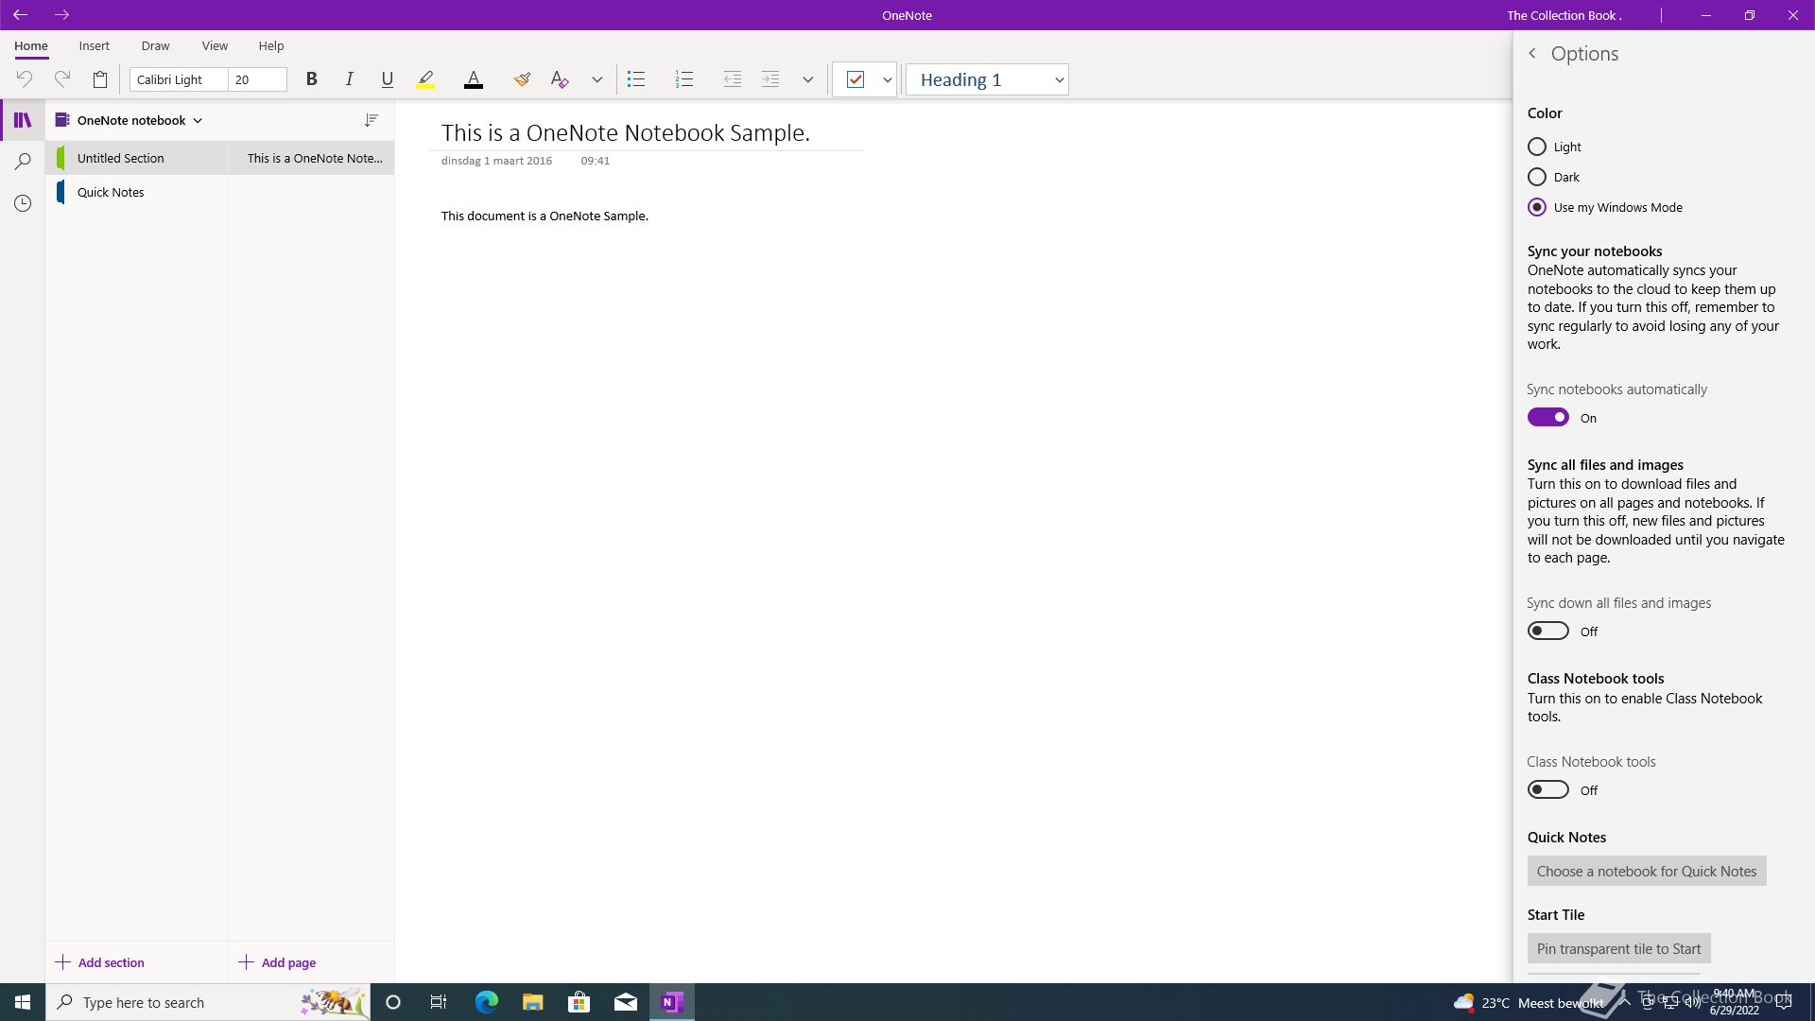The image size is (1815, 1021).
Task: Go back from Options pane
Action: (x=1532, y=54)
